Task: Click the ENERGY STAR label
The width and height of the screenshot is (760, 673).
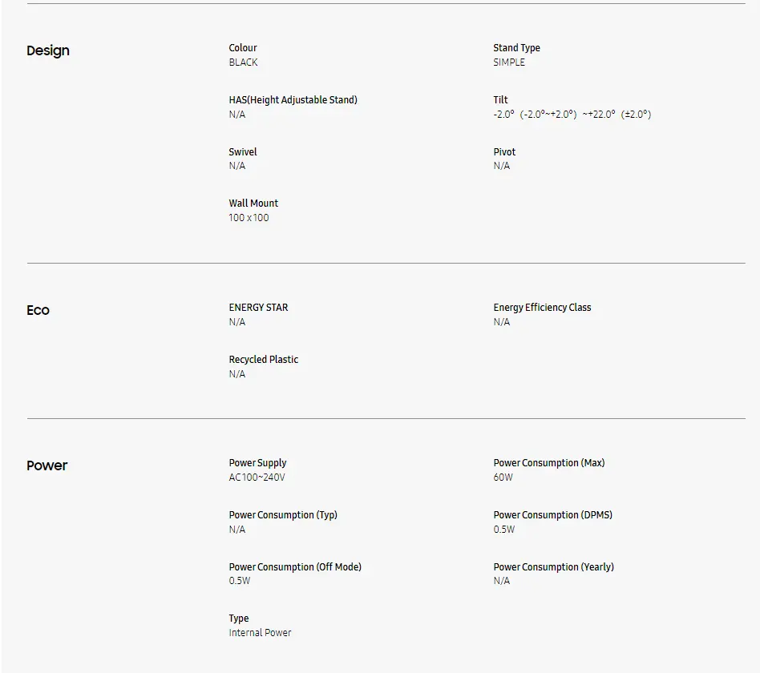Action: [258, 308]
